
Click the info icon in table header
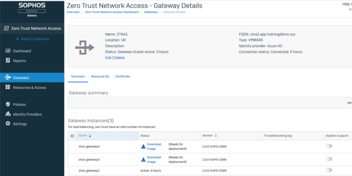72,136
